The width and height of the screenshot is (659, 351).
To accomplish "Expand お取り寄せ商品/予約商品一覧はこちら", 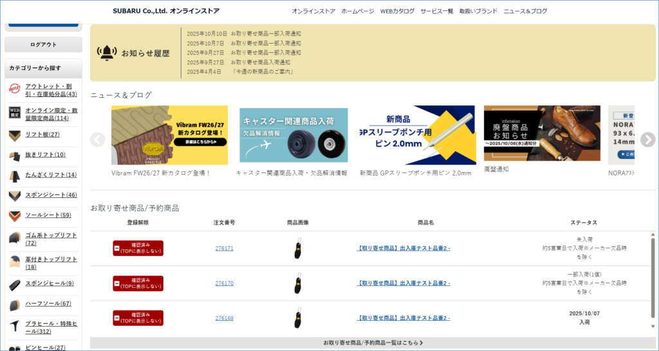I will click(x=373, y=343).
